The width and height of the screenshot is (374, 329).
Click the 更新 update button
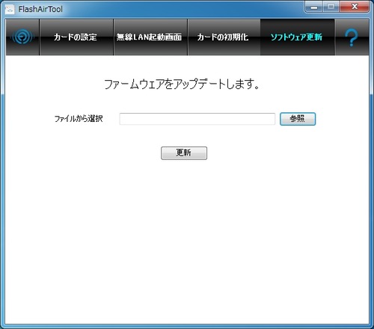pyautogui.click(x=184, y=153)
